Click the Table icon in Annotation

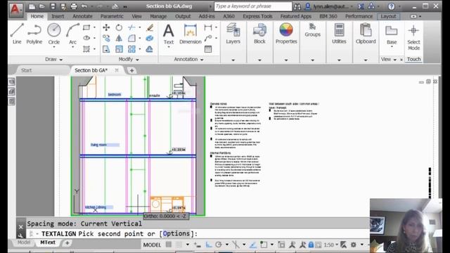[x=208, y=49]
